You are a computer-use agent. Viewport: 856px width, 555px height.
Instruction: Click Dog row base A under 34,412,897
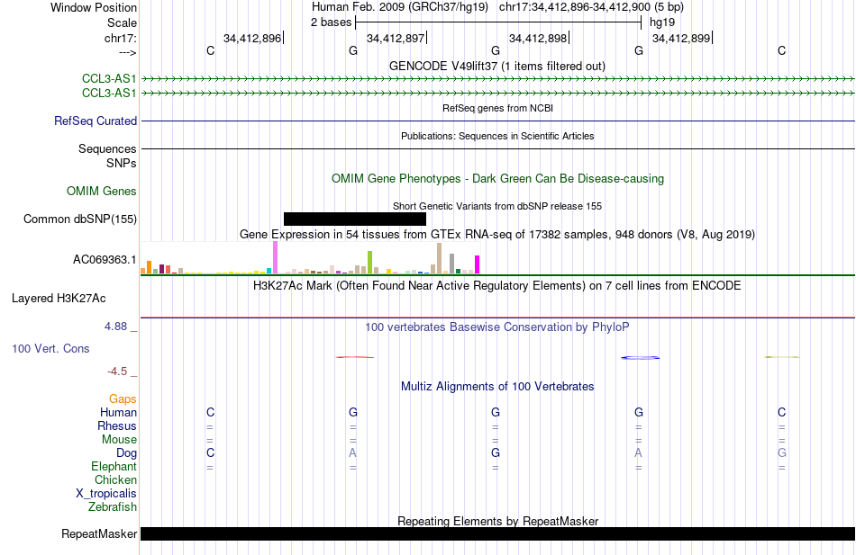pyautogui.click(x=352, y=453)
